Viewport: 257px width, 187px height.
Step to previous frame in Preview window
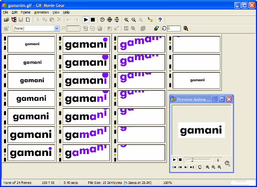coord(180,167)
